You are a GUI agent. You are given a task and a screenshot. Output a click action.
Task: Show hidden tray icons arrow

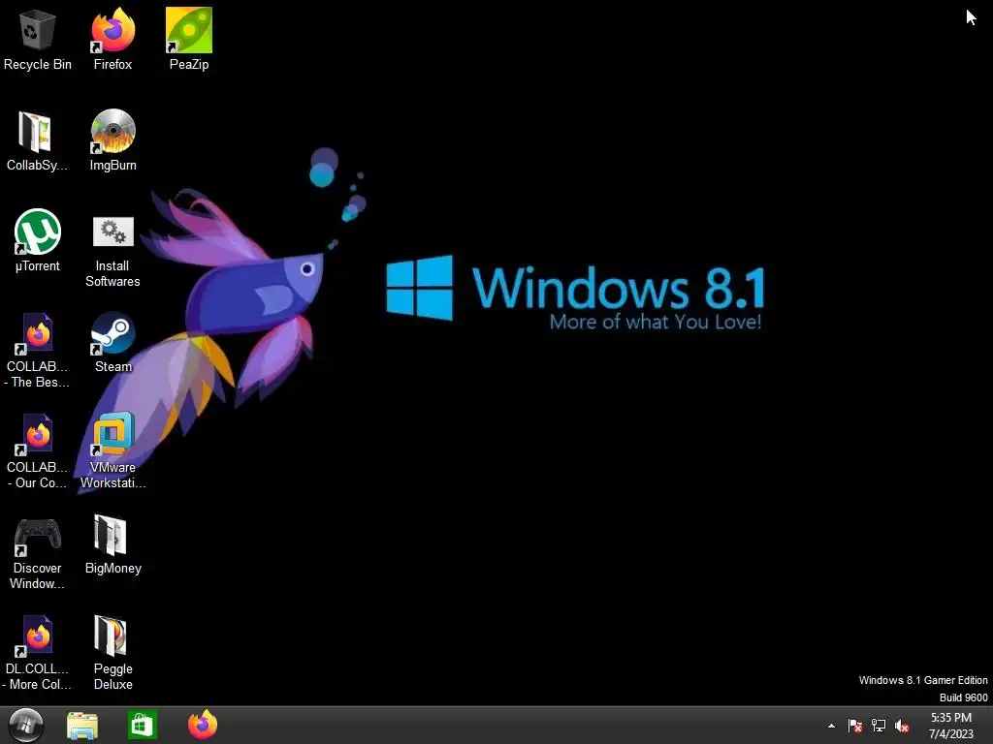coord(831,726)
